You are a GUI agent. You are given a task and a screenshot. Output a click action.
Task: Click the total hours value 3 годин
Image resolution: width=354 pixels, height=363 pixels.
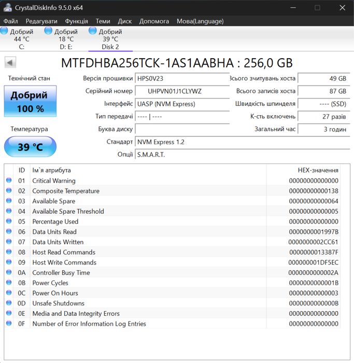point(324,129)
